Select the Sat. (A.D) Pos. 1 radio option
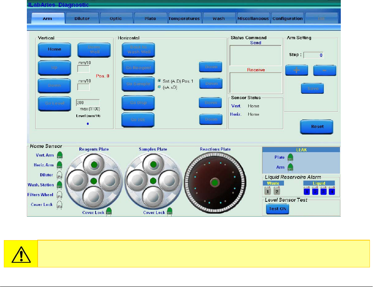This screenshot has height=287, width=373. click(x=159, y=81)
